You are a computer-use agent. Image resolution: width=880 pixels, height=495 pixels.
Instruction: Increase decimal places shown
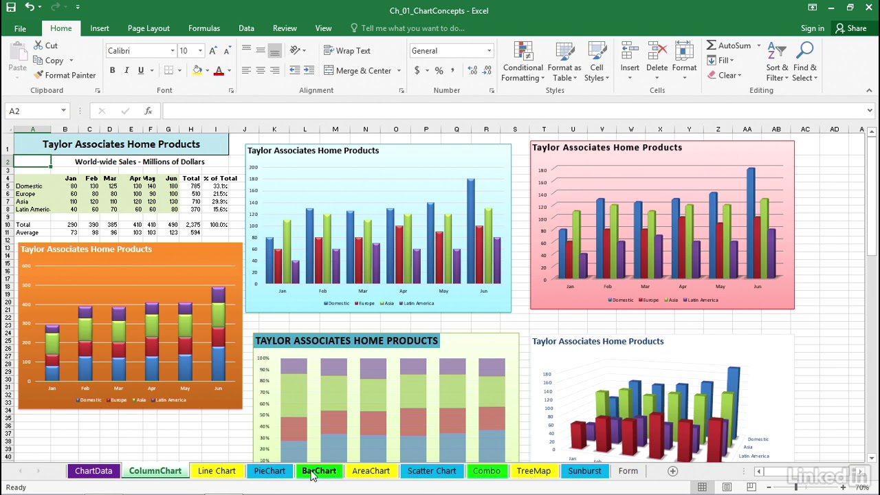[x=472, y=70]
